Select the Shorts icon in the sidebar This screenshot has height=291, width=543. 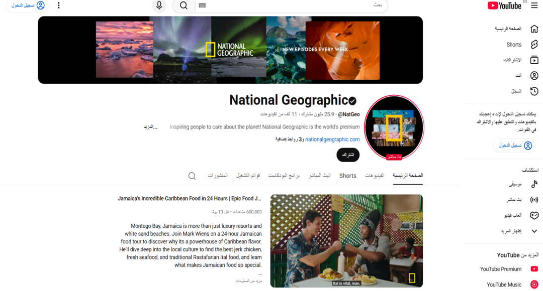534,44
